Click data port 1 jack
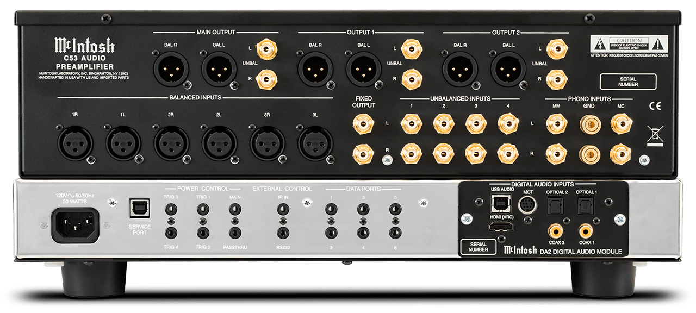 (331, 209)
